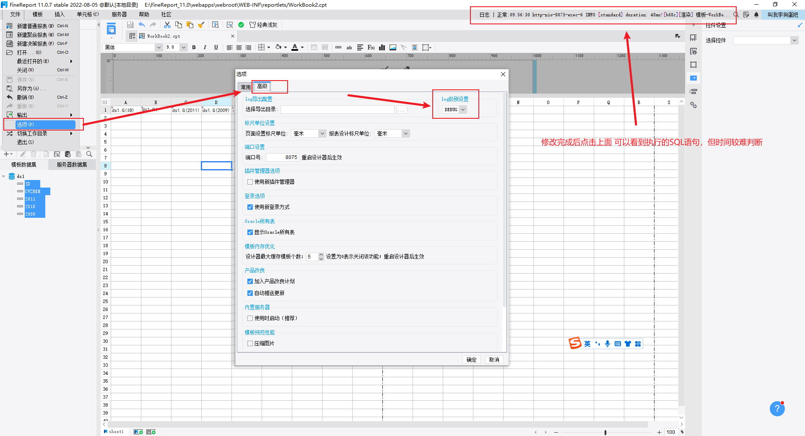Click 确定 button in options dialog
The image size is (805, 436).
click(472, 360)
